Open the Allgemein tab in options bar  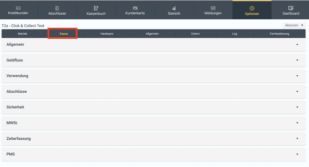[x=152, y=34]
